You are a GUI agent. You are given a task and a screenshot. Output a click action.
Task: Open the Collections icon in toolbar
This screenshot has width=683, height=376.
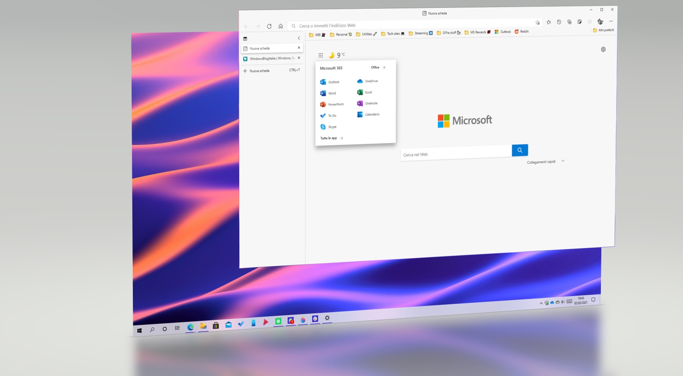click(x=569, y=22)
